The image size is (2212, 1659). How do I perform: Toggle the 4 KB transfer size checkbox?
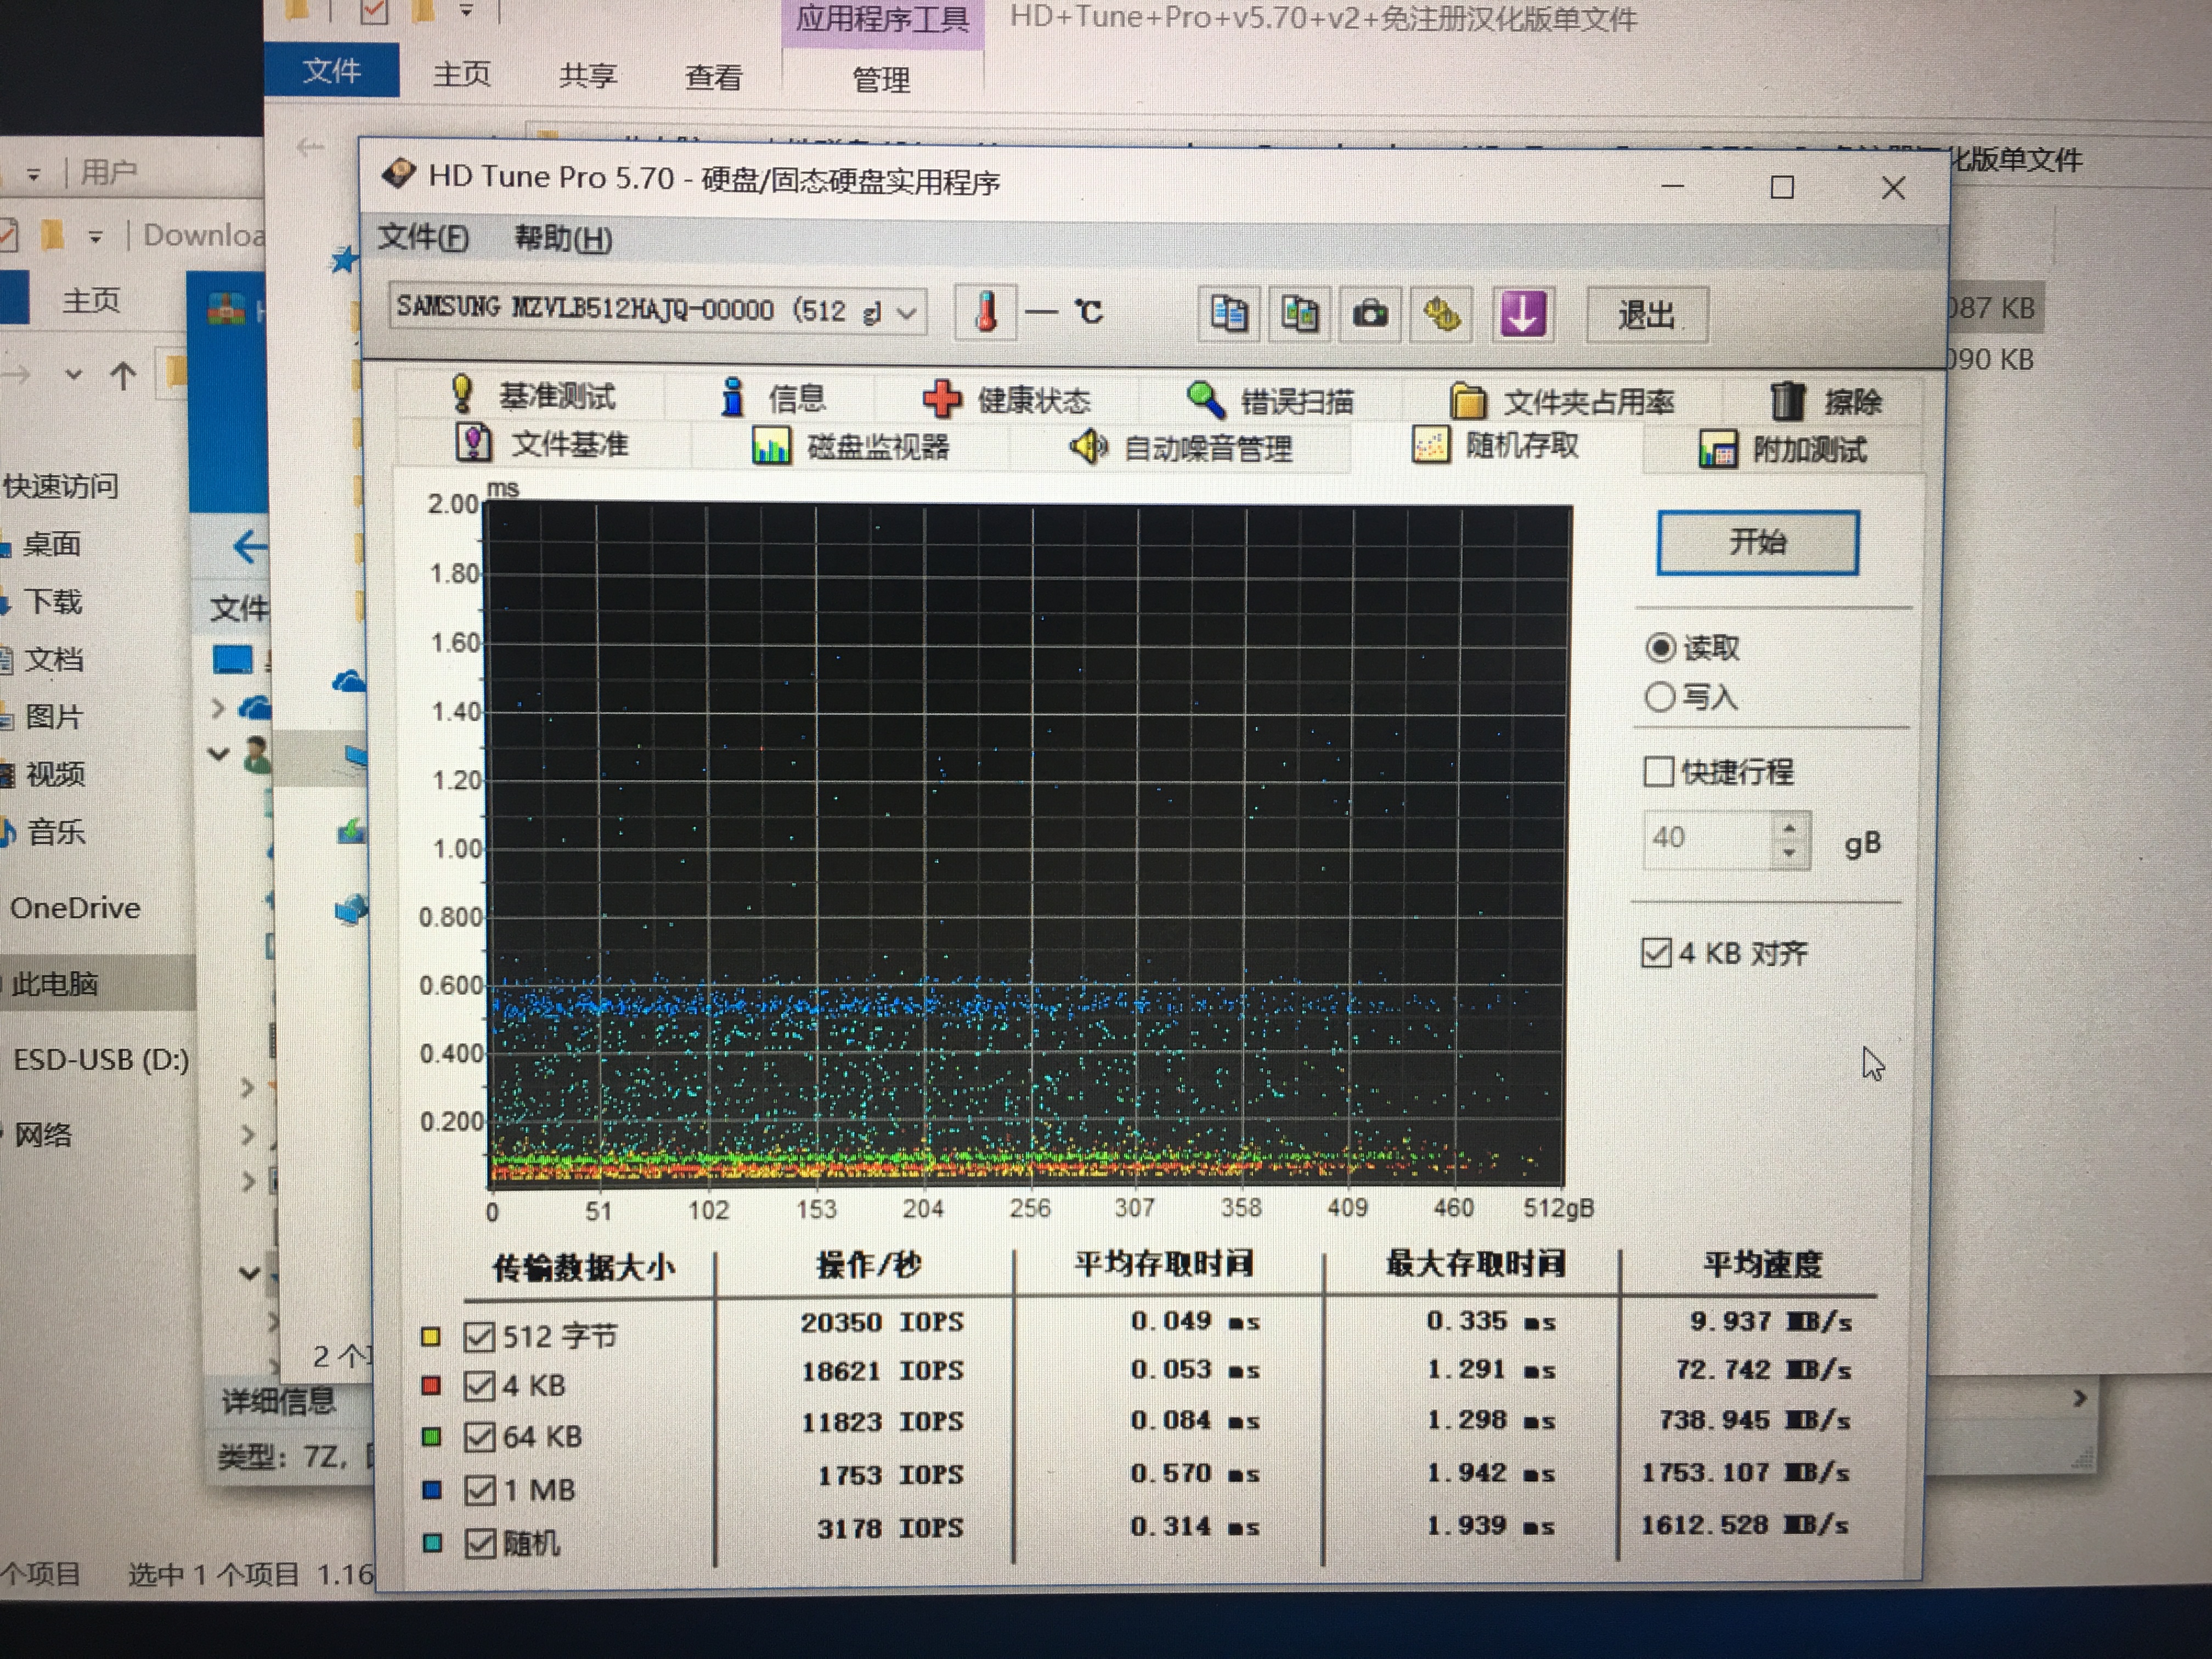click(480, 1386)
